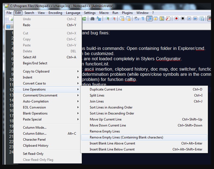Expand the Convert Case to submenu

(47, 83)
